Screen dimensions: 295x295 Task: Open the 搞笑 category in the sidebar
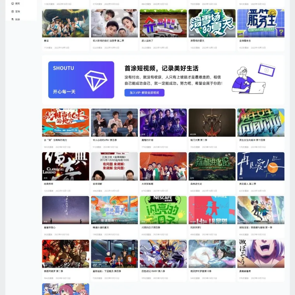[15, 3]
